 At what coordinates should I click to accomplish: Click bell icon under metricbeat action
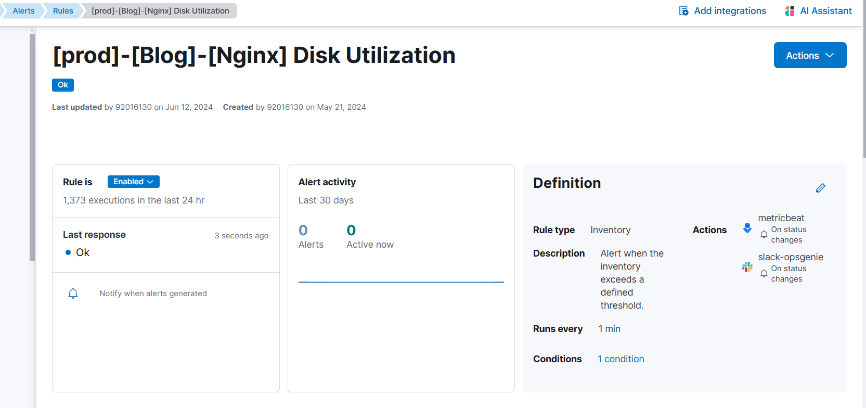tap(764, 235)
